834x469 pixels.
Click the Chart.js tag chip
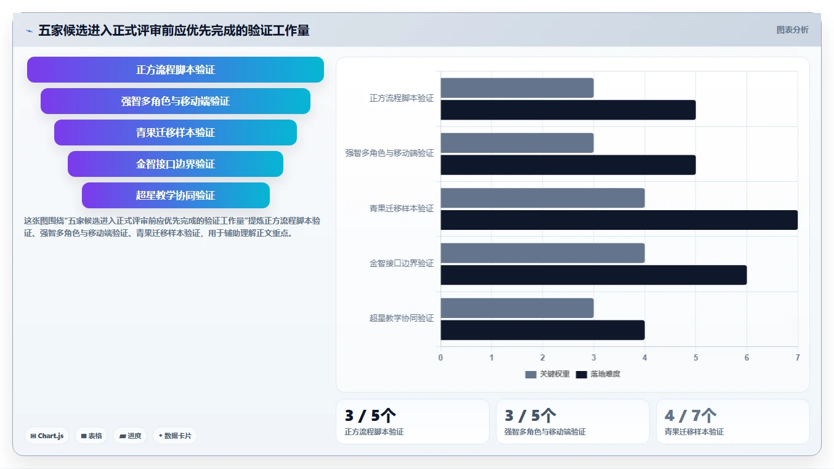click(x=47, y=436)
